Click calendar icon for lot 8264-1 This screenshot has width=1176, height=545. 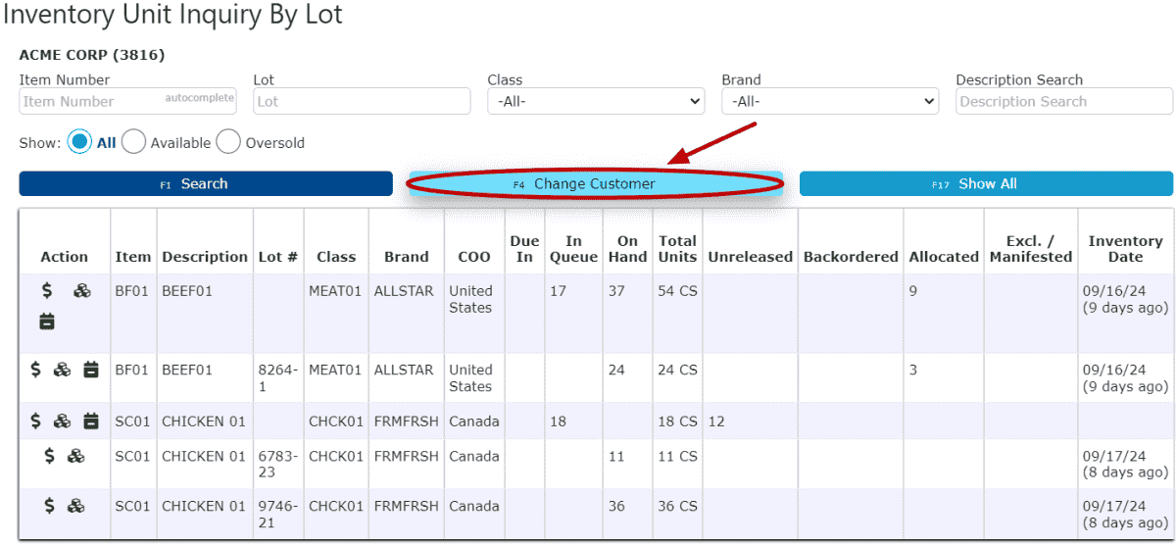91,370
